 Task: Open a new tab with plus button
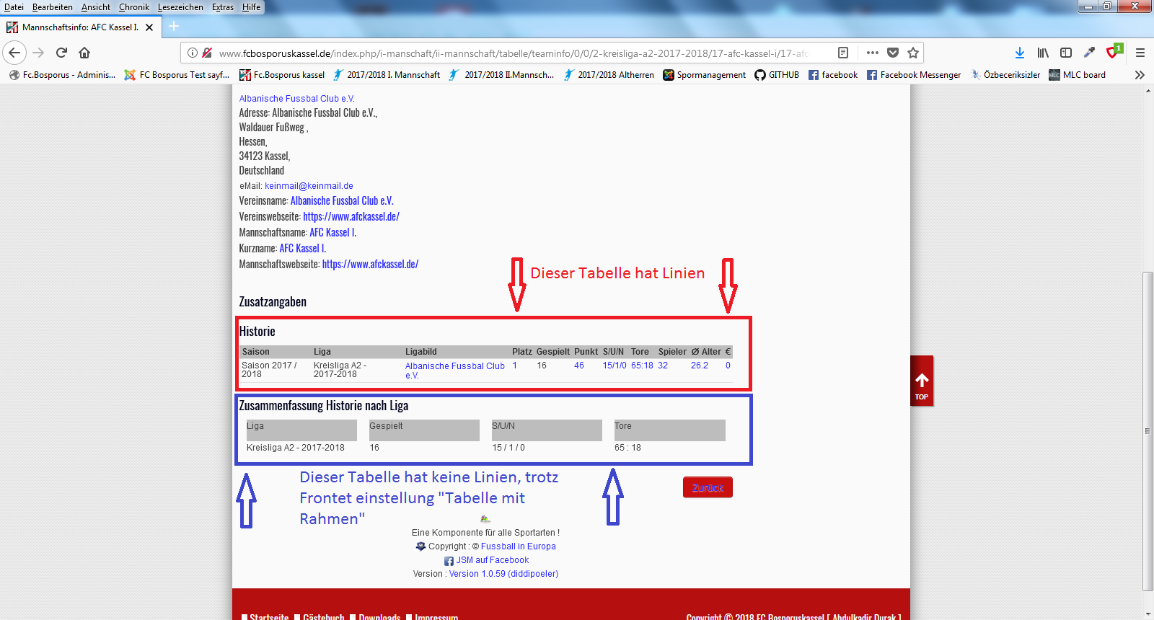174,27
